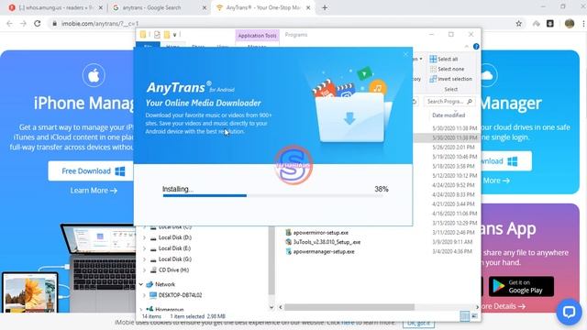Open the Application Tools ribbon tab
587x330 pixels.
tap(257, 36)
